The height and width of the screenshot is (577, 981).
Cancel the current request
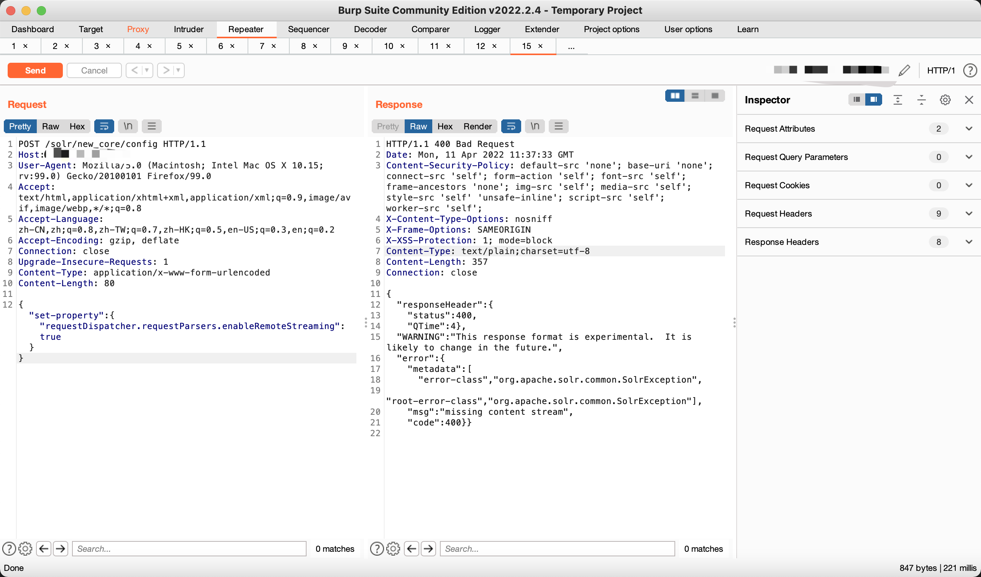[x=94, y=70]
